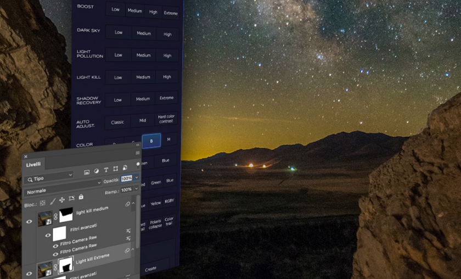This screenshot has width=461, height=279.
Task: Collapse Livelli panel with double arrow
Action: click(138, 145)
